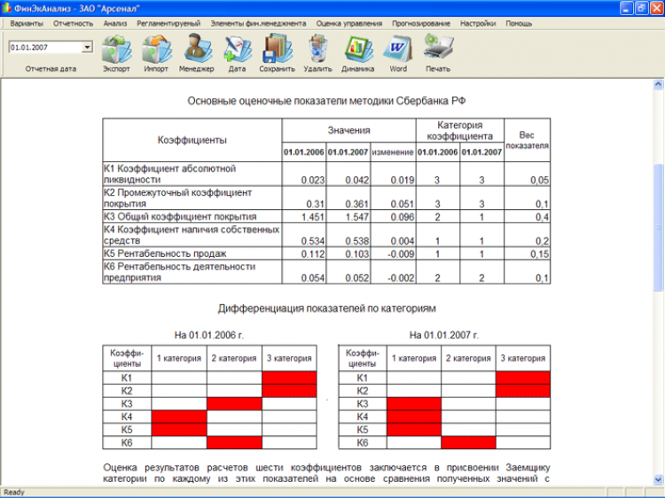This screenshot has height=498, width=665.
Task: Click the row label К2 Промежуточный коэффициент покрытия
Action: point(177,198)
